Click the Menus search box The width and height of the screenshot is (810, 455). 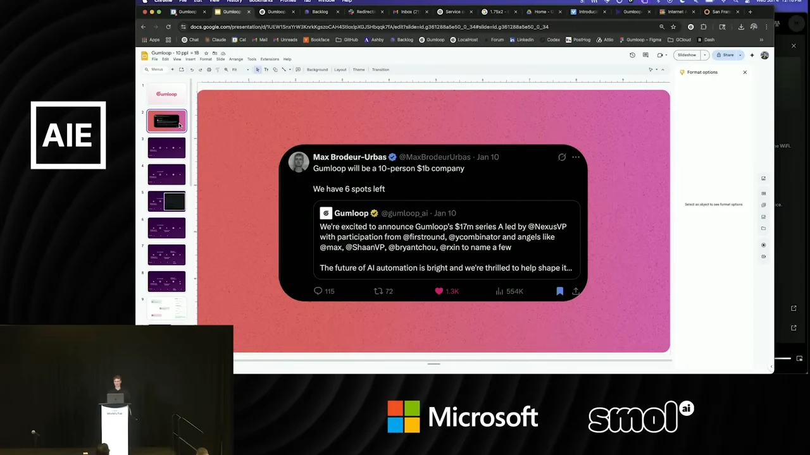156,70
